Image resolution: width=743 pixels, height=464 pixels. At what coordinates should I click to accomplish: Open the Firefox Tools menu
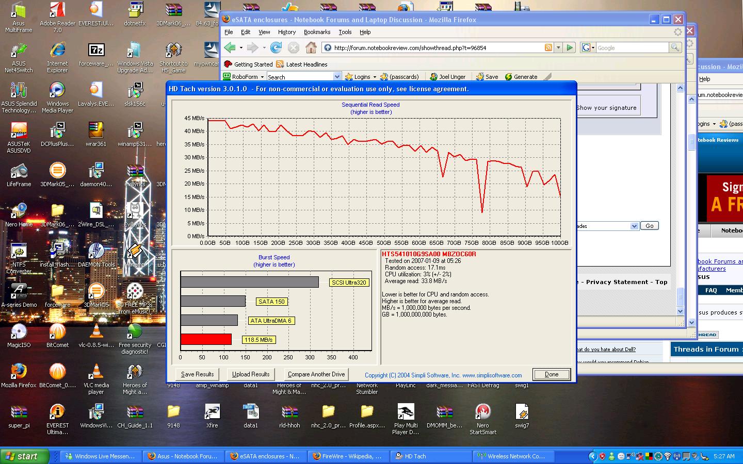pyautogui.click(x=345, y=32)
